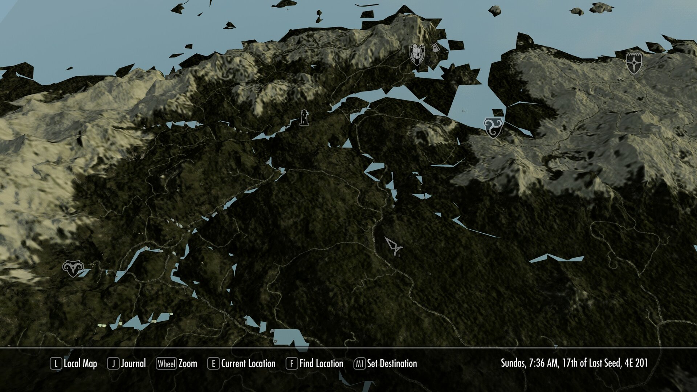Select the Morthal triskelion shield marker
Screen dimensions: 697x392
pos(493,128)
